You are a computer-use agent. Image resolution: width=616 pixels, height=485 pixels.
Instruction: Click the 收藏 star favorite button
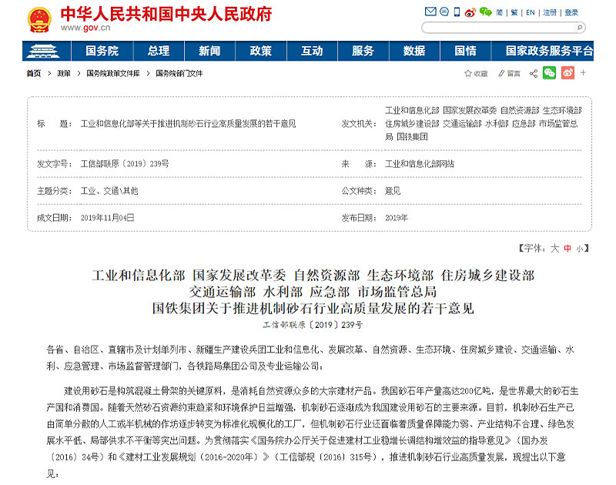pos(475,73)
